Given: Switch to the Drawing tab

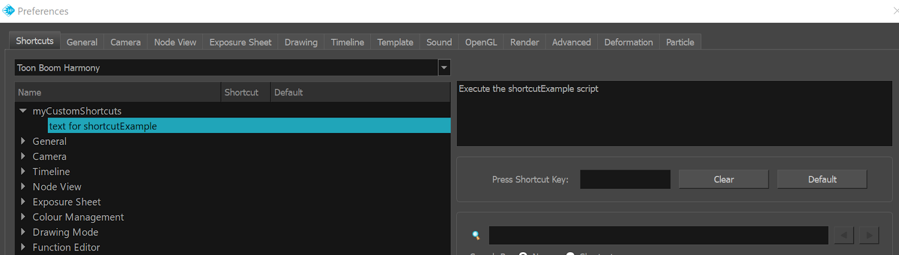Looking at the screenshot, I should point(301,42).
